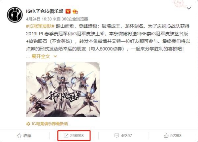198x142 pixels.
Task: Open reposts showing 266998 count
Action: pos(74,135)
